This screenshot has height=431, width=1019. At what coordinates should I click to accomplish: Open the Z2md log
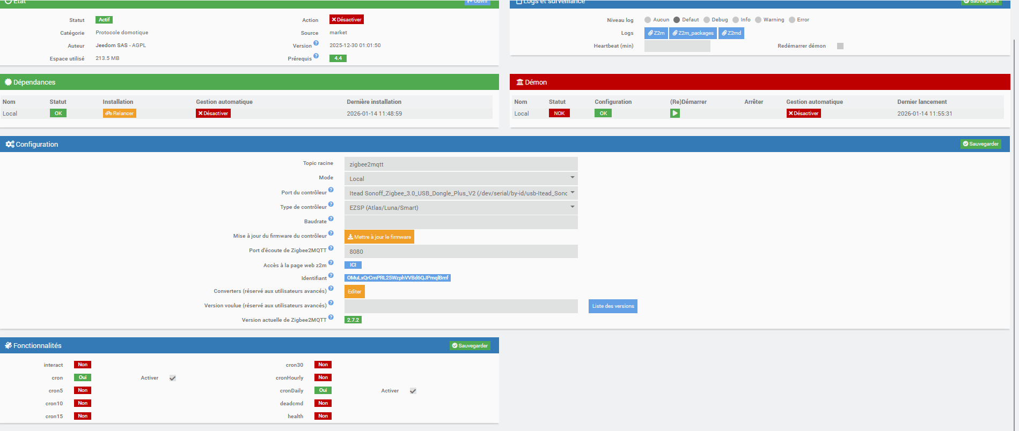(x=731, y=33)
